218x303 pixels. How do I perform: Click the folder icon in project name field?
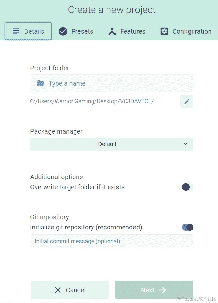(x=40, y=83)
